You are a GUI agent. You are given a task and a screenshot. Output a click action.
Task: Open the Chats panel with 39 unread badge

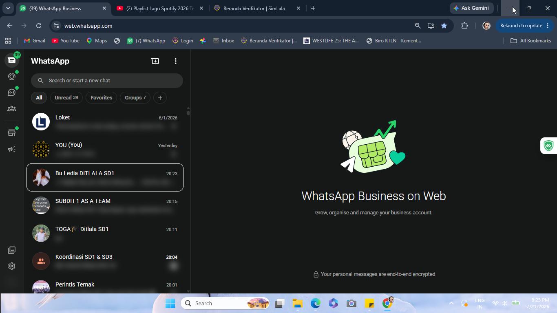[12, 60]
